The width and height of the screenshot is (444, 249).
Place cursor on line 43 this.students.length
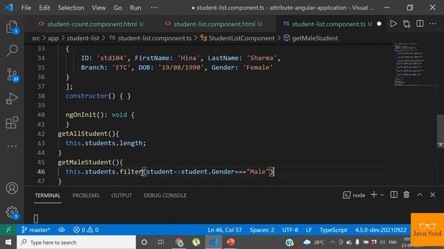point(105,143)
